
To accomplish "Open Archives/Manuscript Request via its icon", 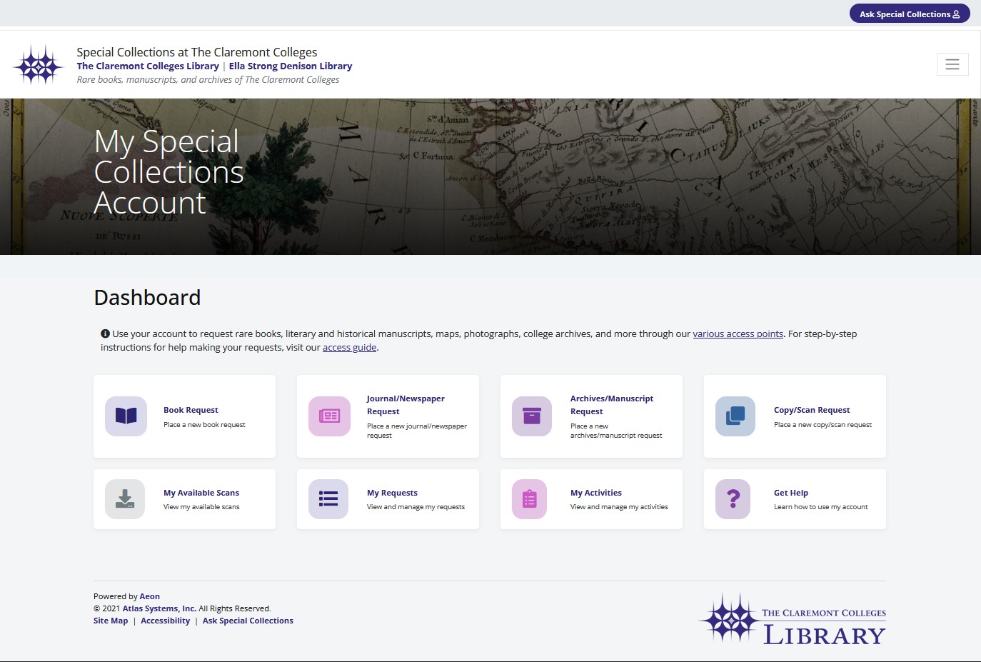I will click(531, 416).
